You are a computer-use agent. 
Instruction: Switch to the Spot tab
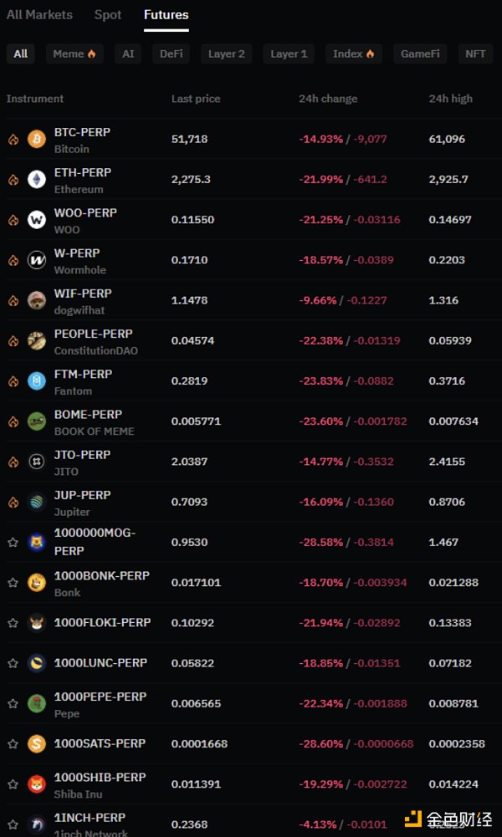tap(108, 15)
